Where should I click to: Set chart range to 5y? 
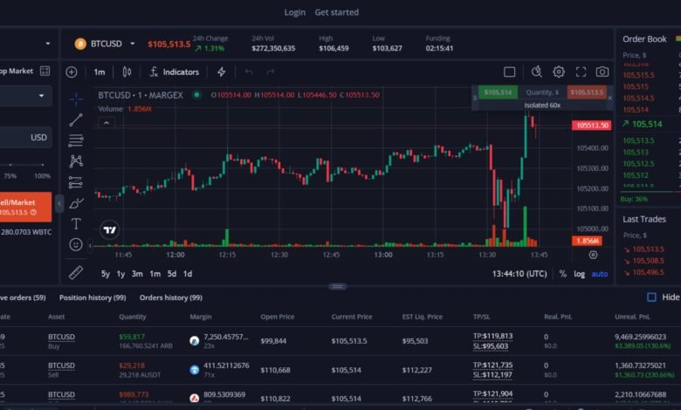[105, 274]
